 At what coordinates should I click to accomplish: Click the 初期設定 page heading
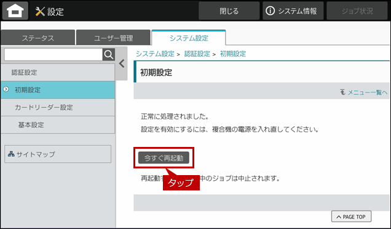tap(156, 72)
